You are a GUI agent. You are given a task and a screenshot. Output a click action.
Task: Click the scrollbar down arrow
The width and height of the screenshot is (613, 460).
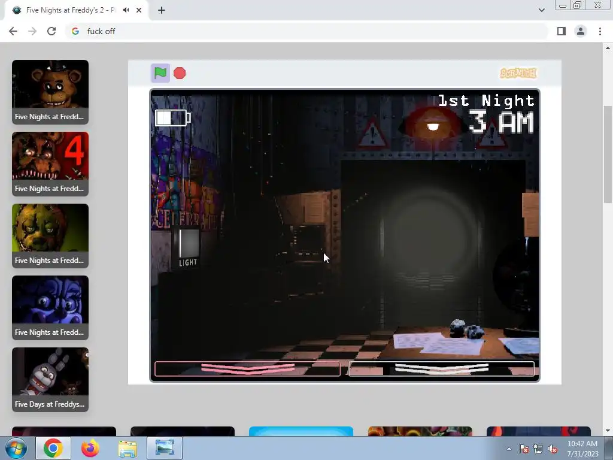608,431
